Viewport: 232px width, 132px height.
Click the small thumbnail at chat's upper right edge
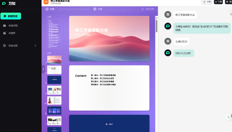[231, 13]
